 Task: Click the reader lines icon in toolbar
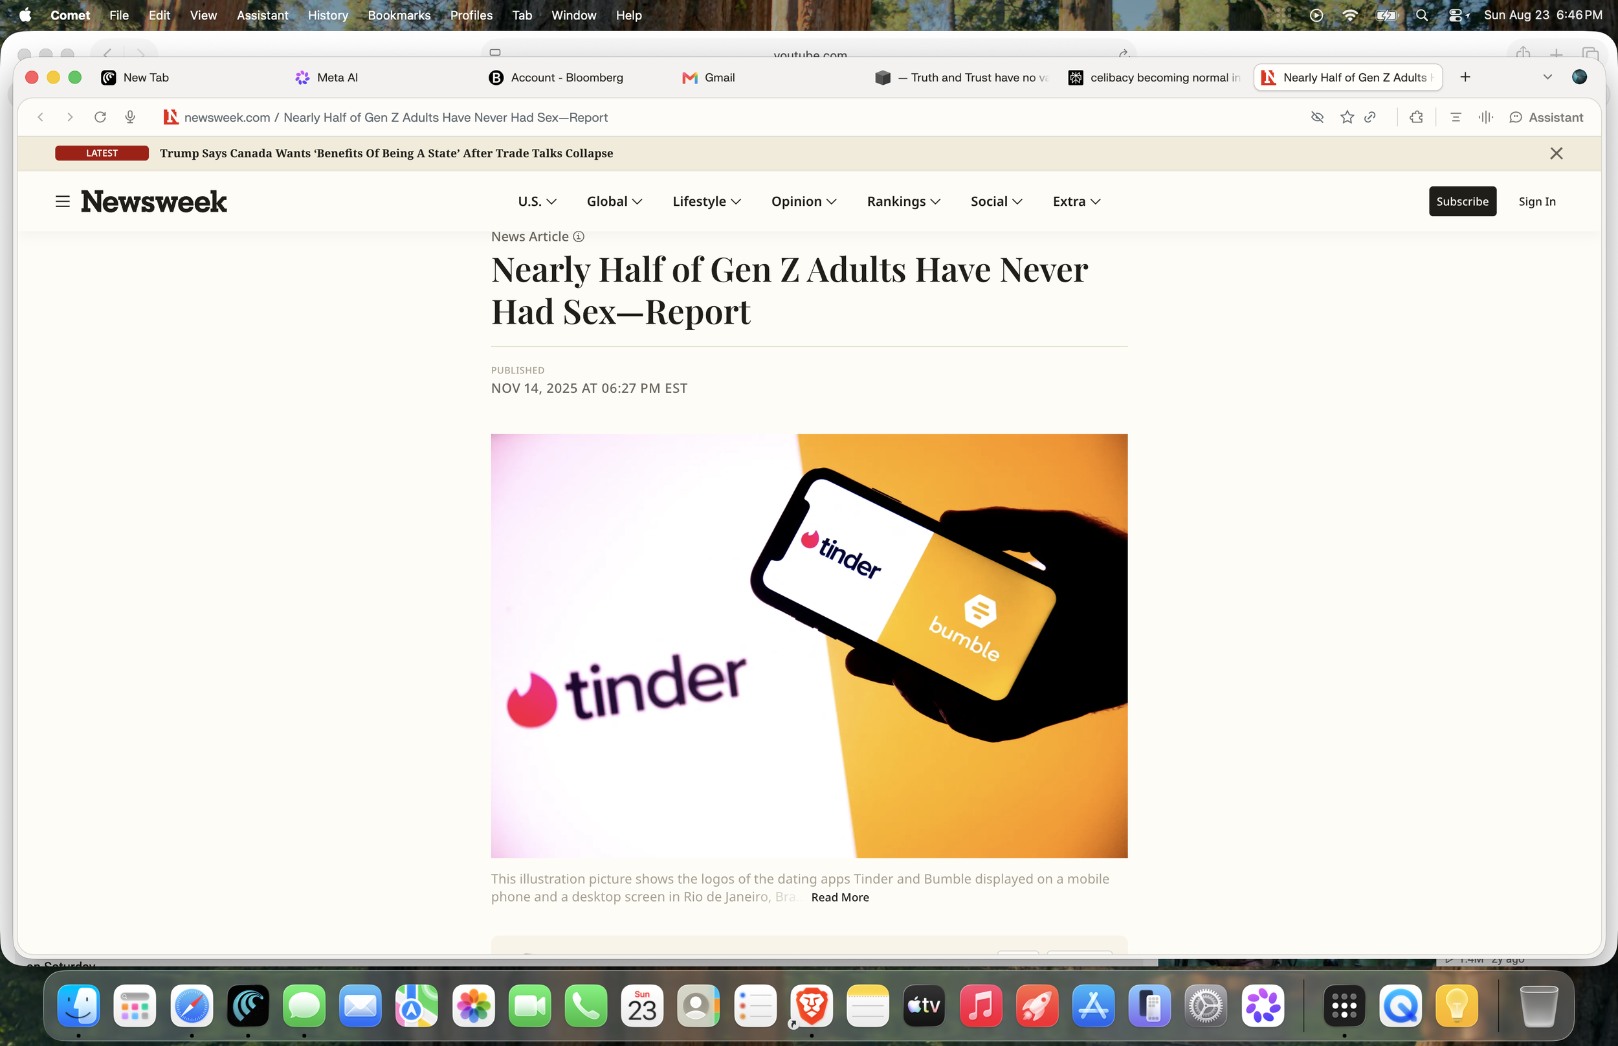tap(1456, 118)
